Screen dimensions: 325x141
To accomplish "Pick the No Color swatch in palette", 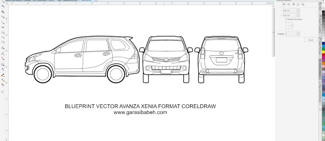I will point(323,9).
